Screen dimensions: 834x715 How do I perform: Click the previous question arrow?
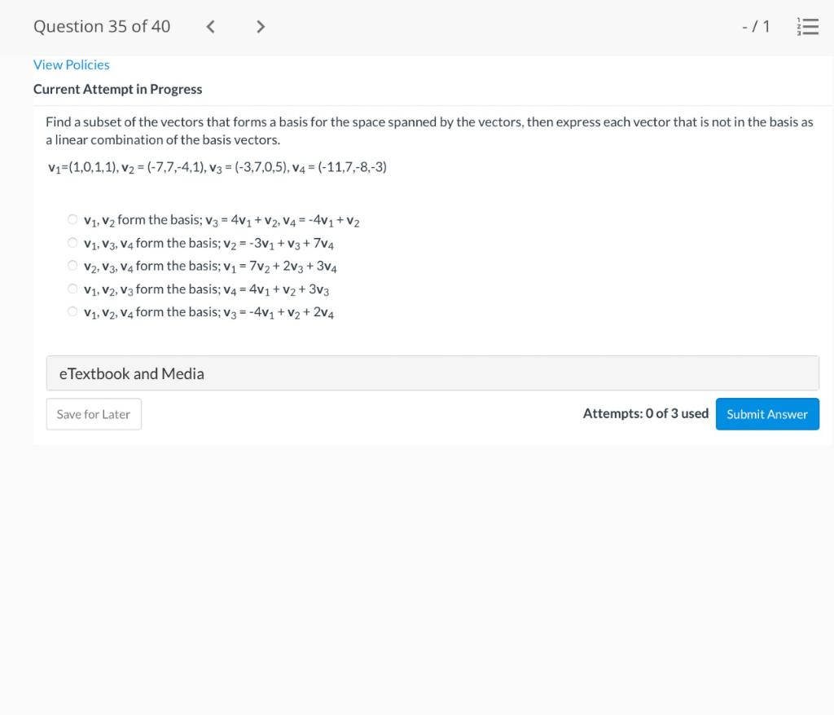(x=210, y=26)
